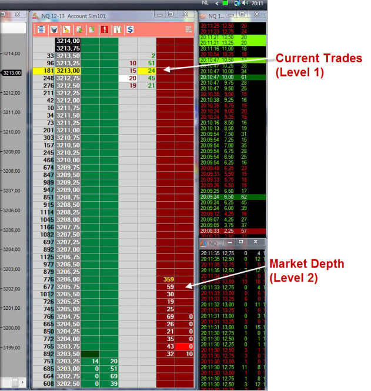Click the red exclamation mark toolbar icon
The height and width of the screenshot is (391, 371).
click(x=104, y=29)
